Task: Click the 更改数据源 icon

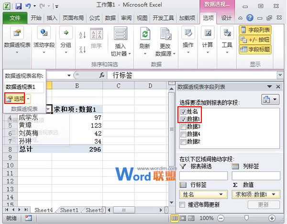Action: click(166, 34)
